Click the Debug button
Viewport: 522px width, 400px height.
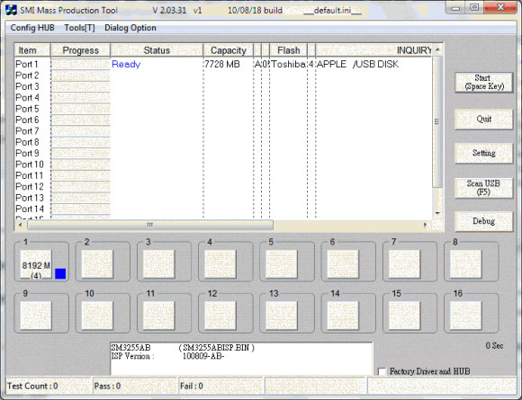(483, 221)
